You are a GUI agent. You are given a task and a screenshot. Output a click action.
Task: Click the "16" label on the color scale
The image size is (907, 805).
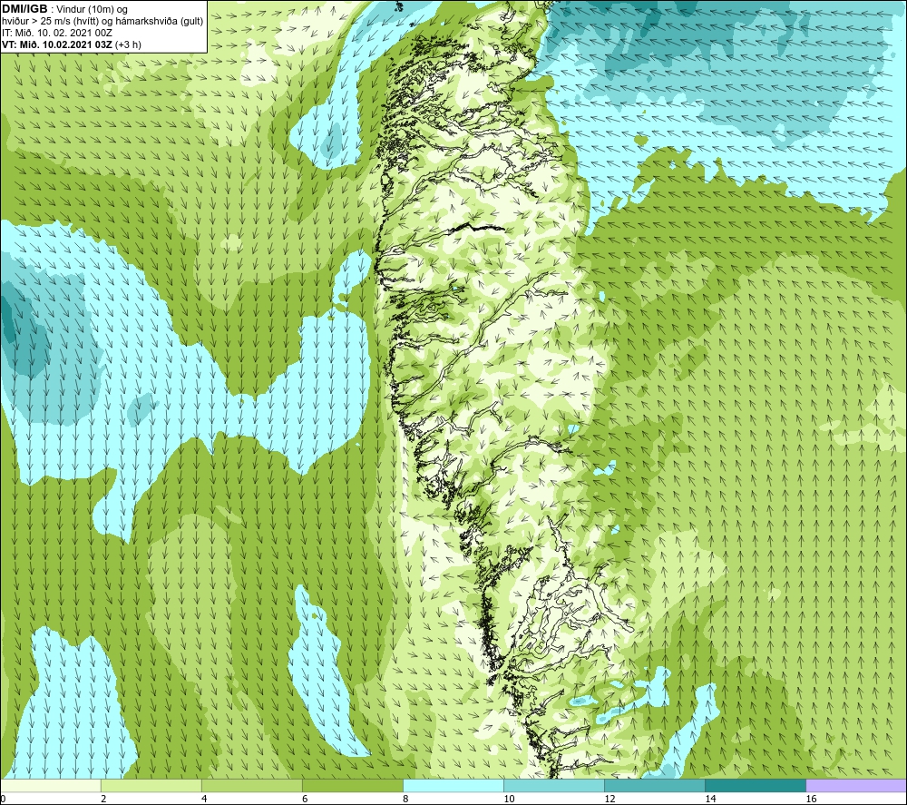click(x=811, y=800)
